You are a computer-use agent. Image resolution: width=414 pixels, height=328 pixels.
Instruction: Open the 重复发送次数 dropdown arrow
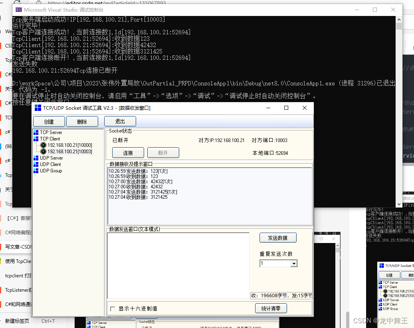[294, 263]
